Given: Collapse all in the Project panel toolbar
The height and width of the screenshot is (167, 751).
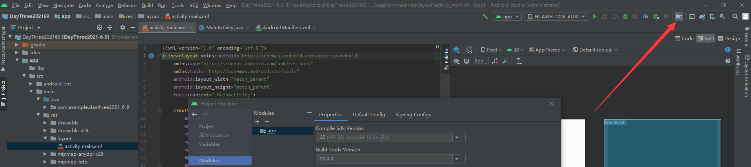Looking at the screenshot, I should (110, 27).
